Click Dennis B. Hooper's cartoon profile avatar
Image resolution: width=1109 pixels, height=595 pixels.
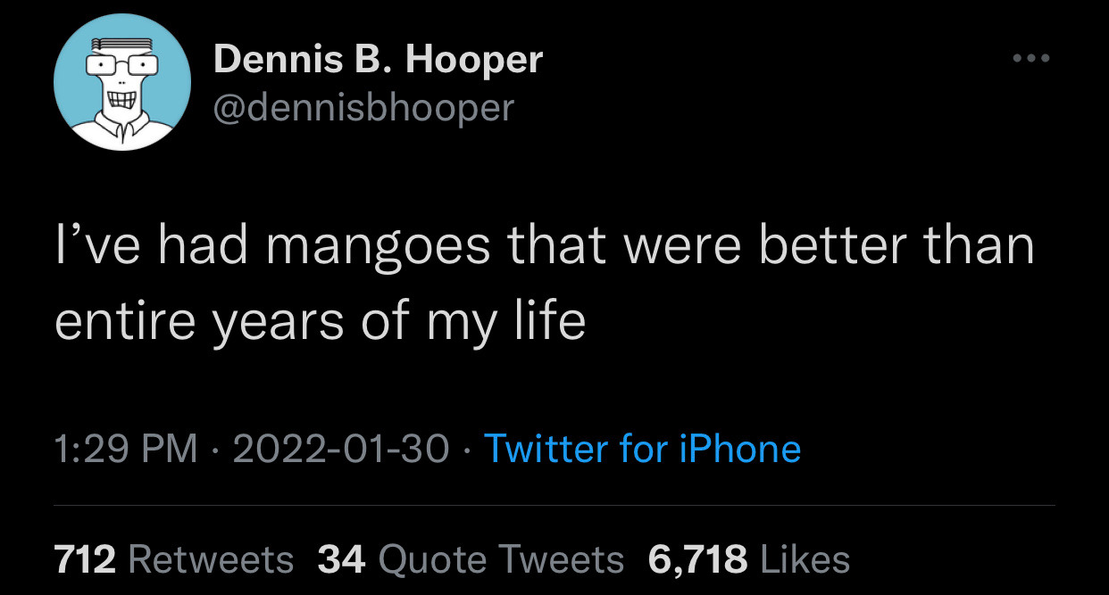(121, 83)
